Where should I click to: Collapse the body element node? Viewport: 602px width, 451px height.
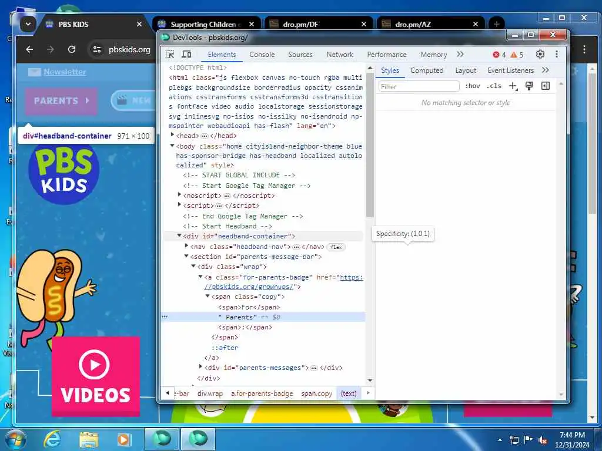172,146
